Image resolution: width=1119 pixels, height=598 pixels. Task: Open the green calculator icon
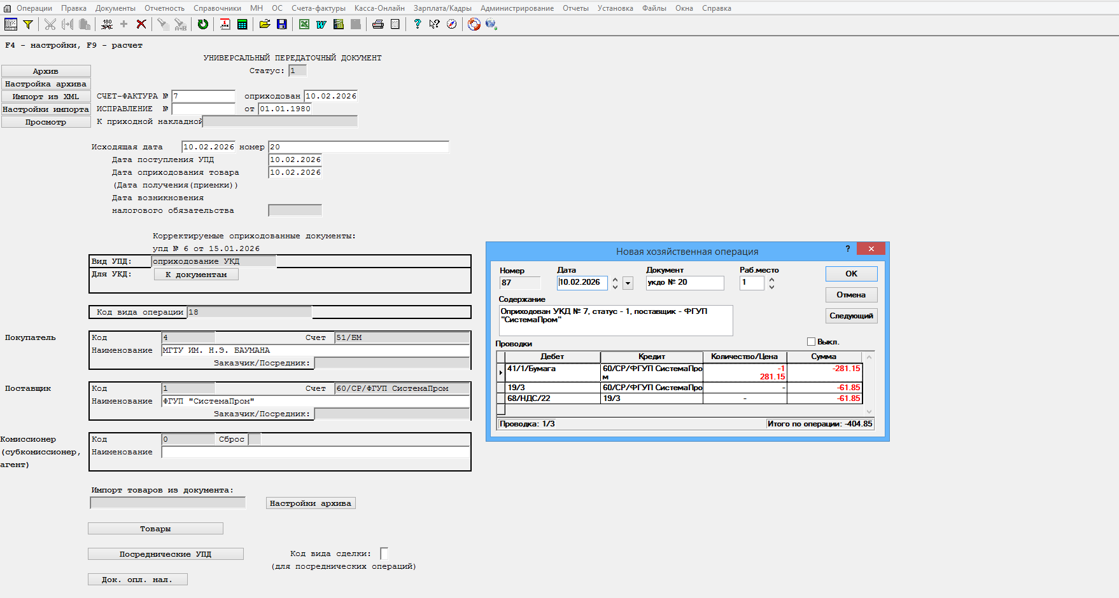point(242,24)
